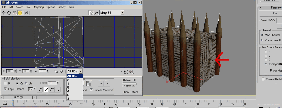Select the fast-out falloff curve icon
The width and height of the screenshot is (282, 108).
tap(58, 90)
